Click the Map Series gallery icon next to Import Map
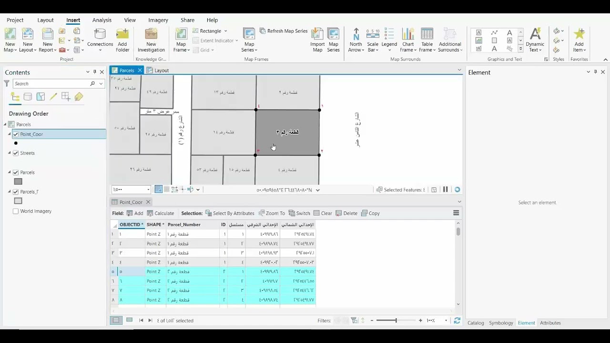 (334, 34)
